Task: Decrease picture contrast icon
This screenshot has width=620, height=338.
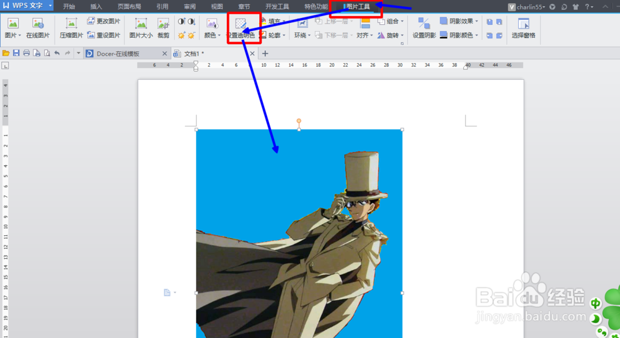Action: click(192, 21)
